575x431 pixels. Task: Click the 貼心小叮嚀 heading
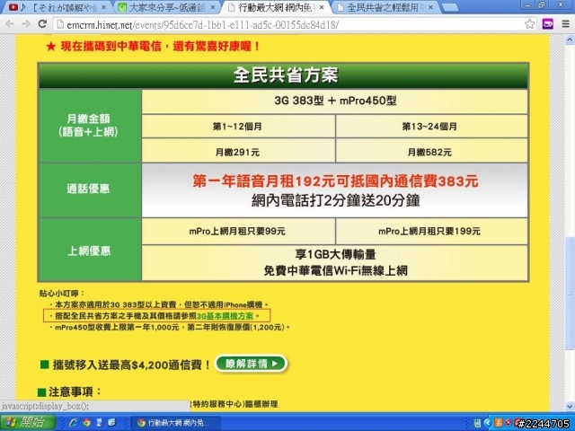[62, 294]
